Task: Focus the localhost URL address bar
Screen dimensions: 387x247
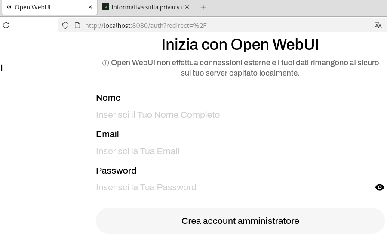Action: coord(215,25)
